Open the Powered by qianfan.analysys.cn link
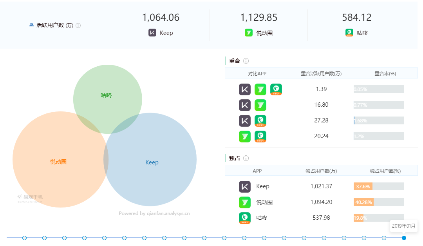 click(x=154, y=213)
